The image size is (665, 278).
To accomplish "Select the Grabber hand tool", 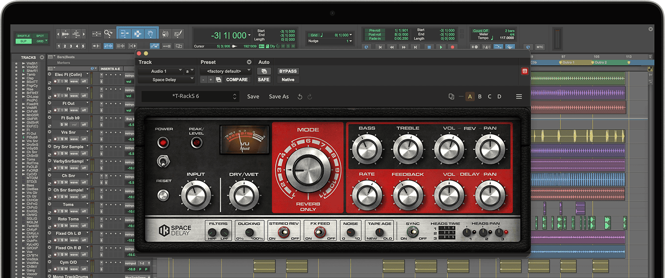I will (151, 34).
